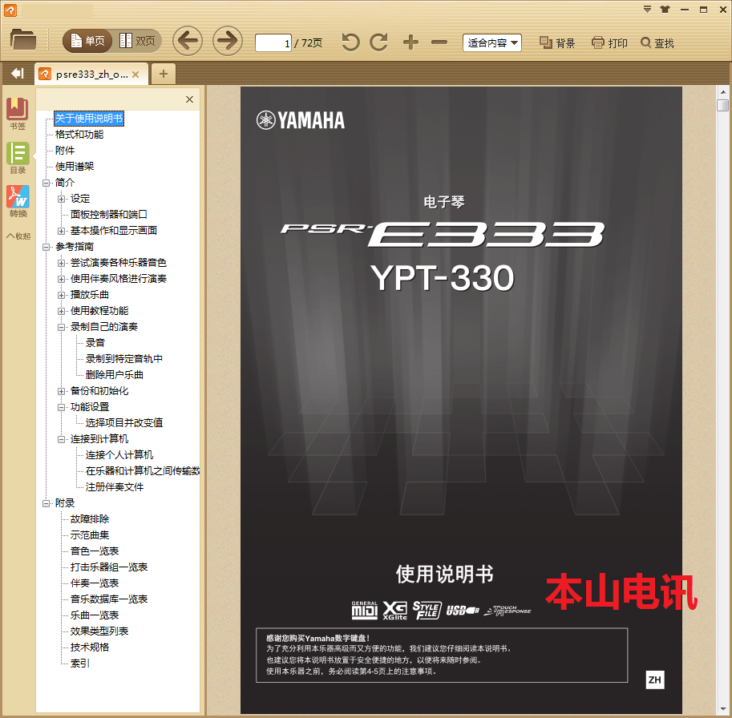Screen dimensions: 732x718
Task: Select 注册伴奏文件 in outline
Action: pos(115,487)
